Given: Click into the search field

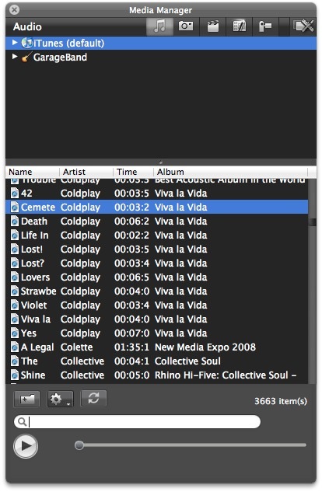Looking at the screenshot, I should tap(137, 422).
